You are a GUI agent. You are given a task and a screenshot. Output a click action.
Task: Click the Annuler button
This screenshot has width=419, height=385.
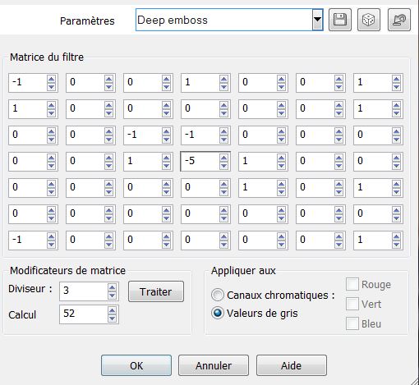pyautogui.click(x=214, y=365)
